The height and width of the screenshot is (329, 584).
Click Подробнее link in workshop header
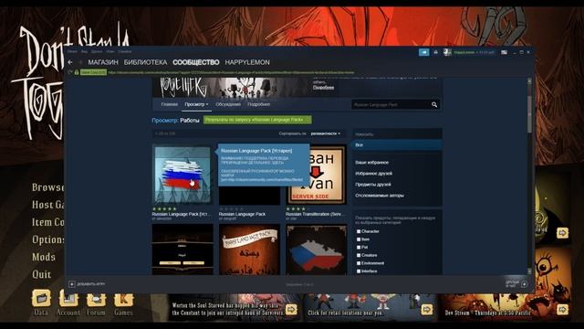323,88
